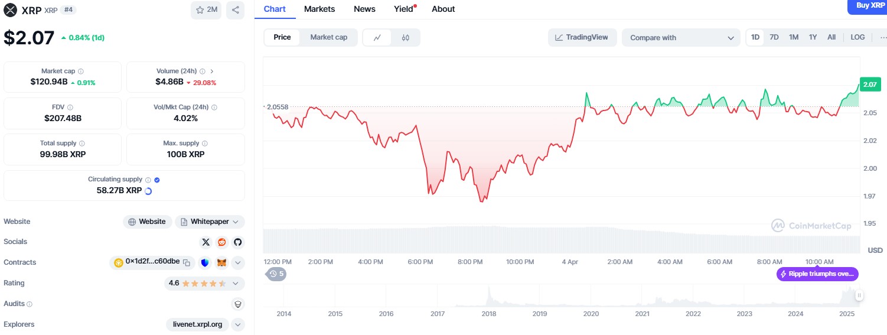Open the X (Twitter) social icon

point(206,242)
